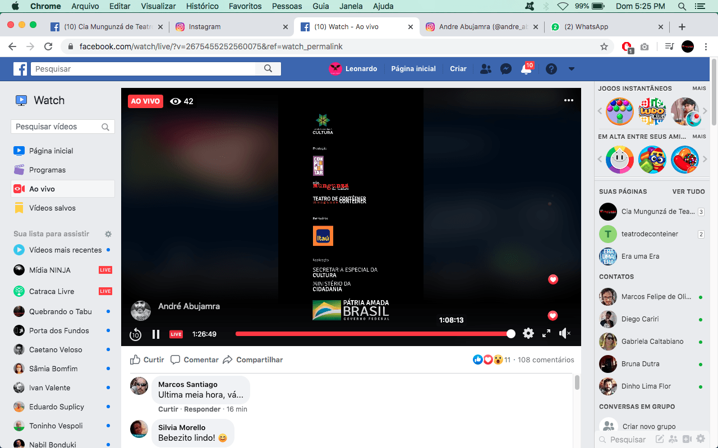Reload the page
This screenshot has height=448, width=718.
[x=48, y=47]
